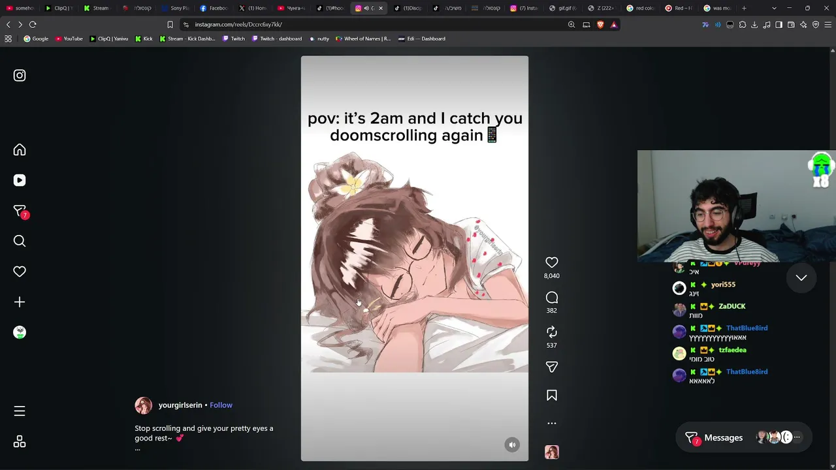Open the Reels icon in sidebar
Screen dimensions: 836x470
20,180
